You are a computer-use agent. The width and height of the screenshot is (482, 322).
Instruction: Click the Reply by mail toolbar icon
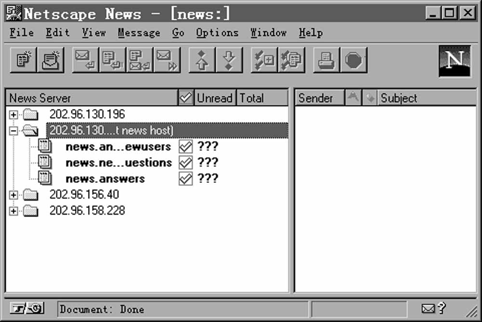pyautogui.click(x=85, y=60)
